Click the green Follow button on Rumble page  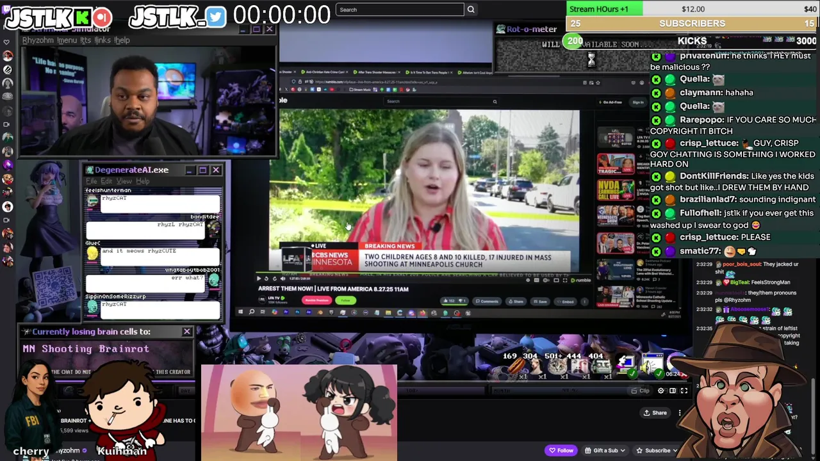346,300
